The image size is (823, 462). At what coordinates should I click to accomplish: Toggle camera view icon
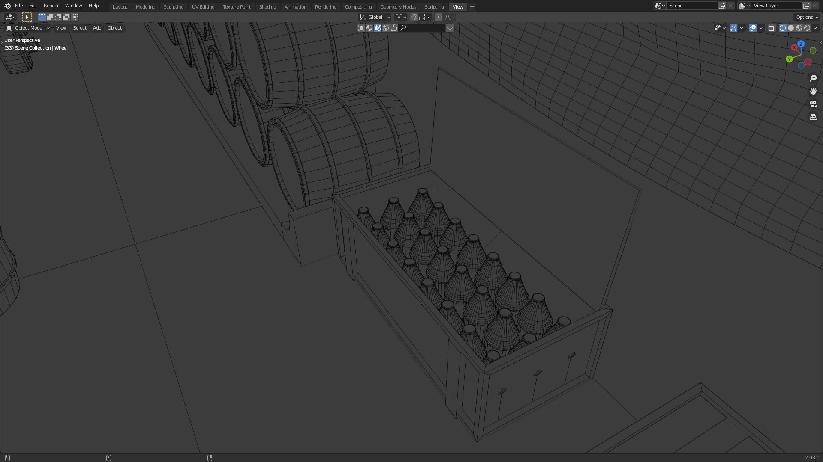[x=813, y=104]
